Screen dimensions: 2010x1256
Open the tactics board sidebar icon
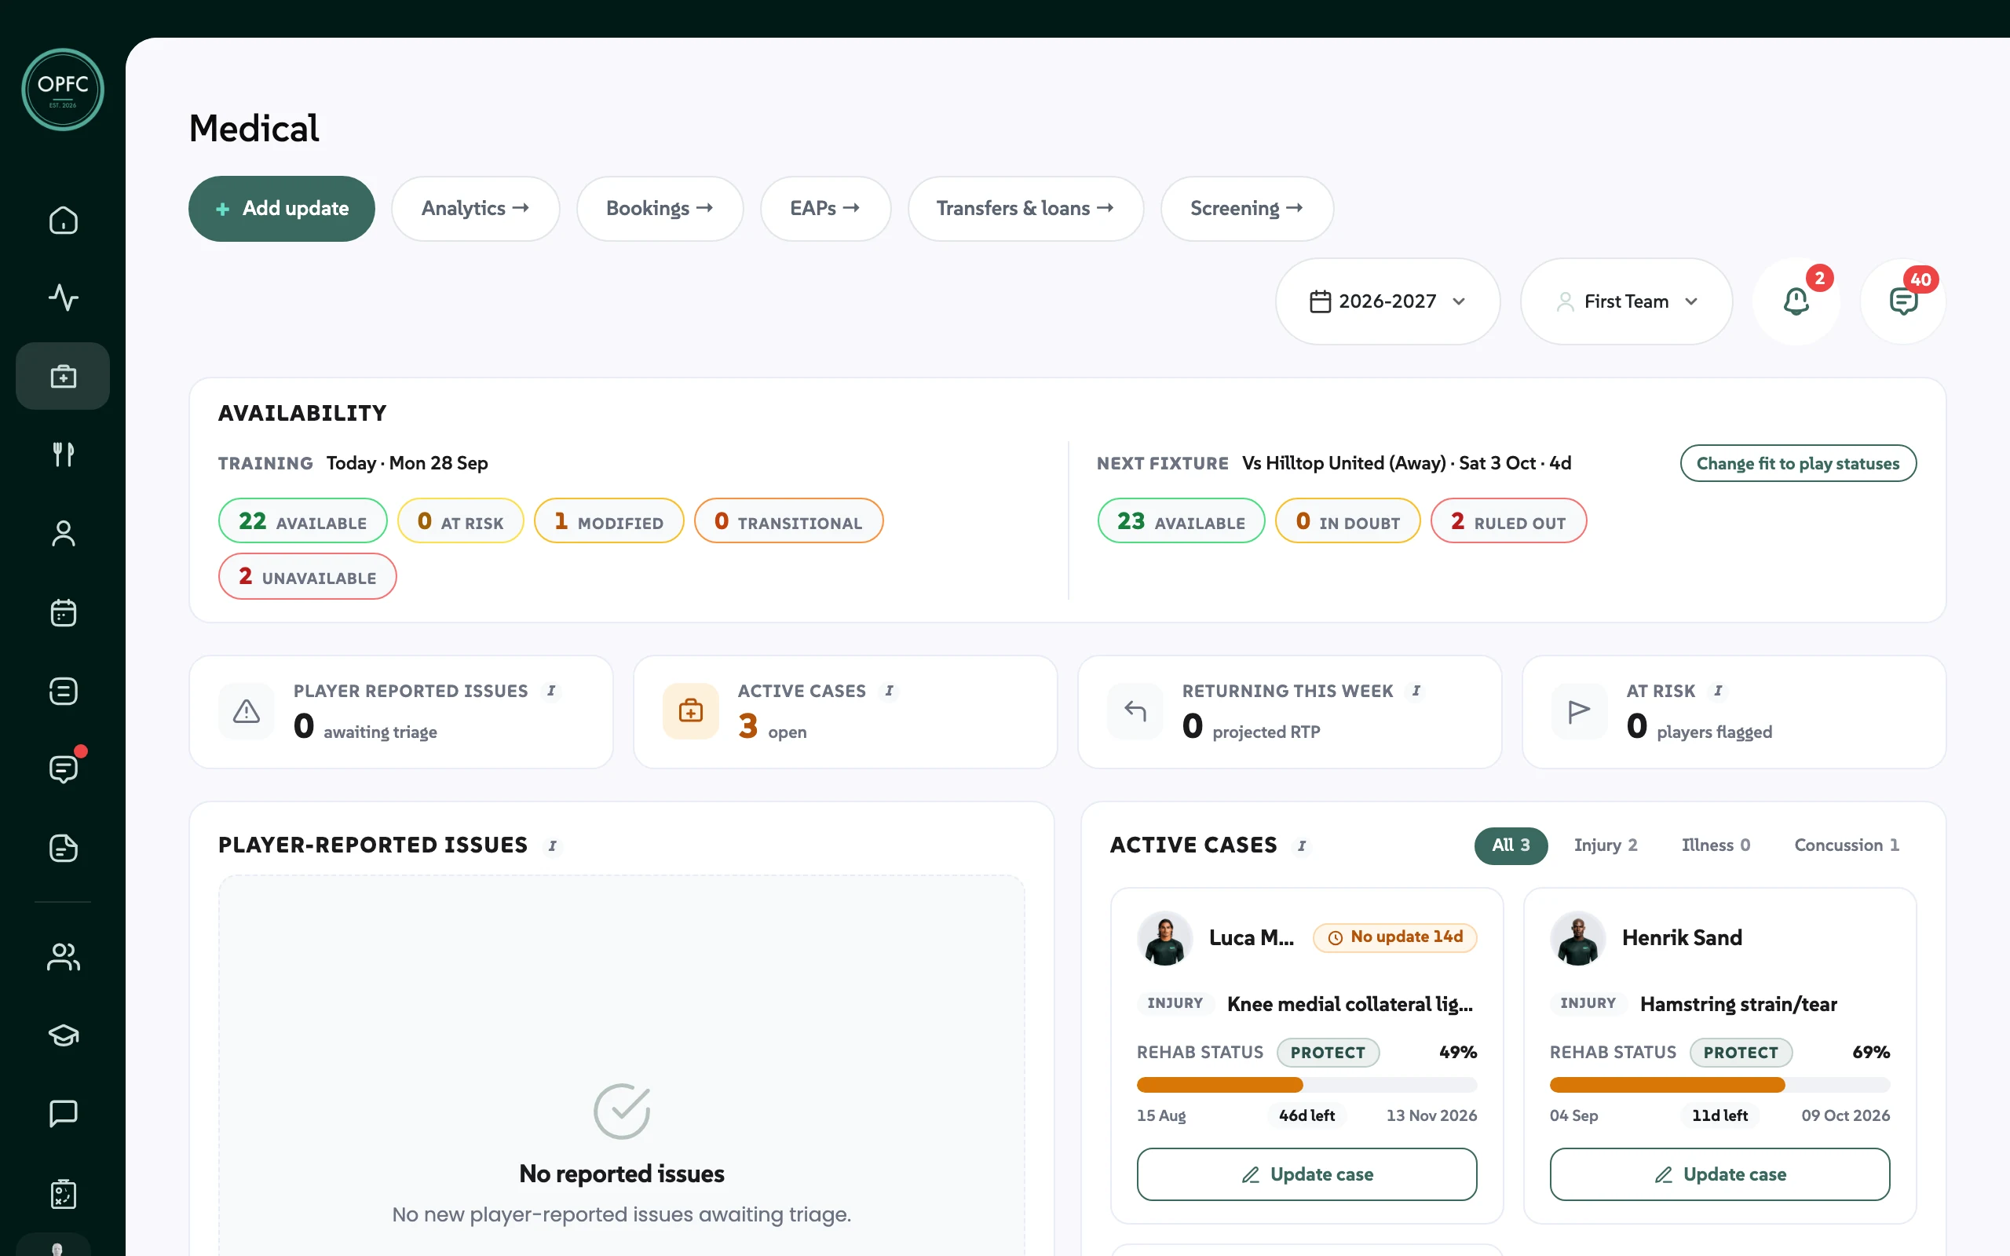(63, 1194)
